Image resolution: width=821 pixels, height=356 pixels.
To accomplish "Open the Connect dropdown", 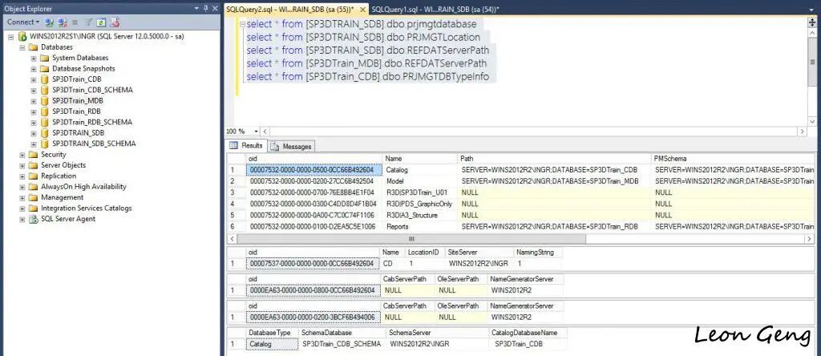I will point(23,22).
